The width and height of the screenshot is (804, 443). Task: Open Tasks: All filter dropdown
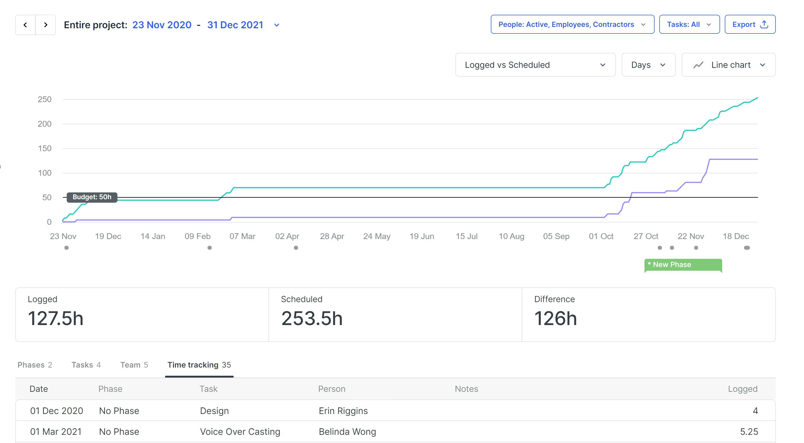689,24
